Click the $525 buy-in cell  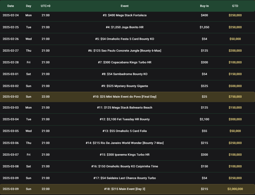click(x=204, y=86)
